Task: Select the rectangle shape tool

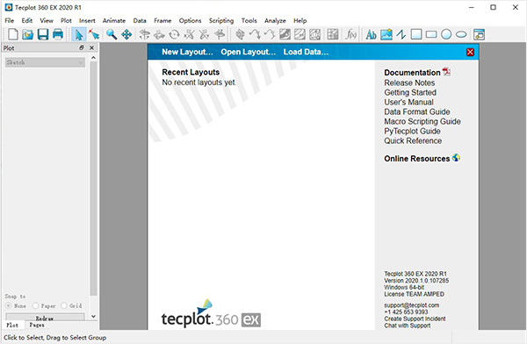Action: (431, 34)
